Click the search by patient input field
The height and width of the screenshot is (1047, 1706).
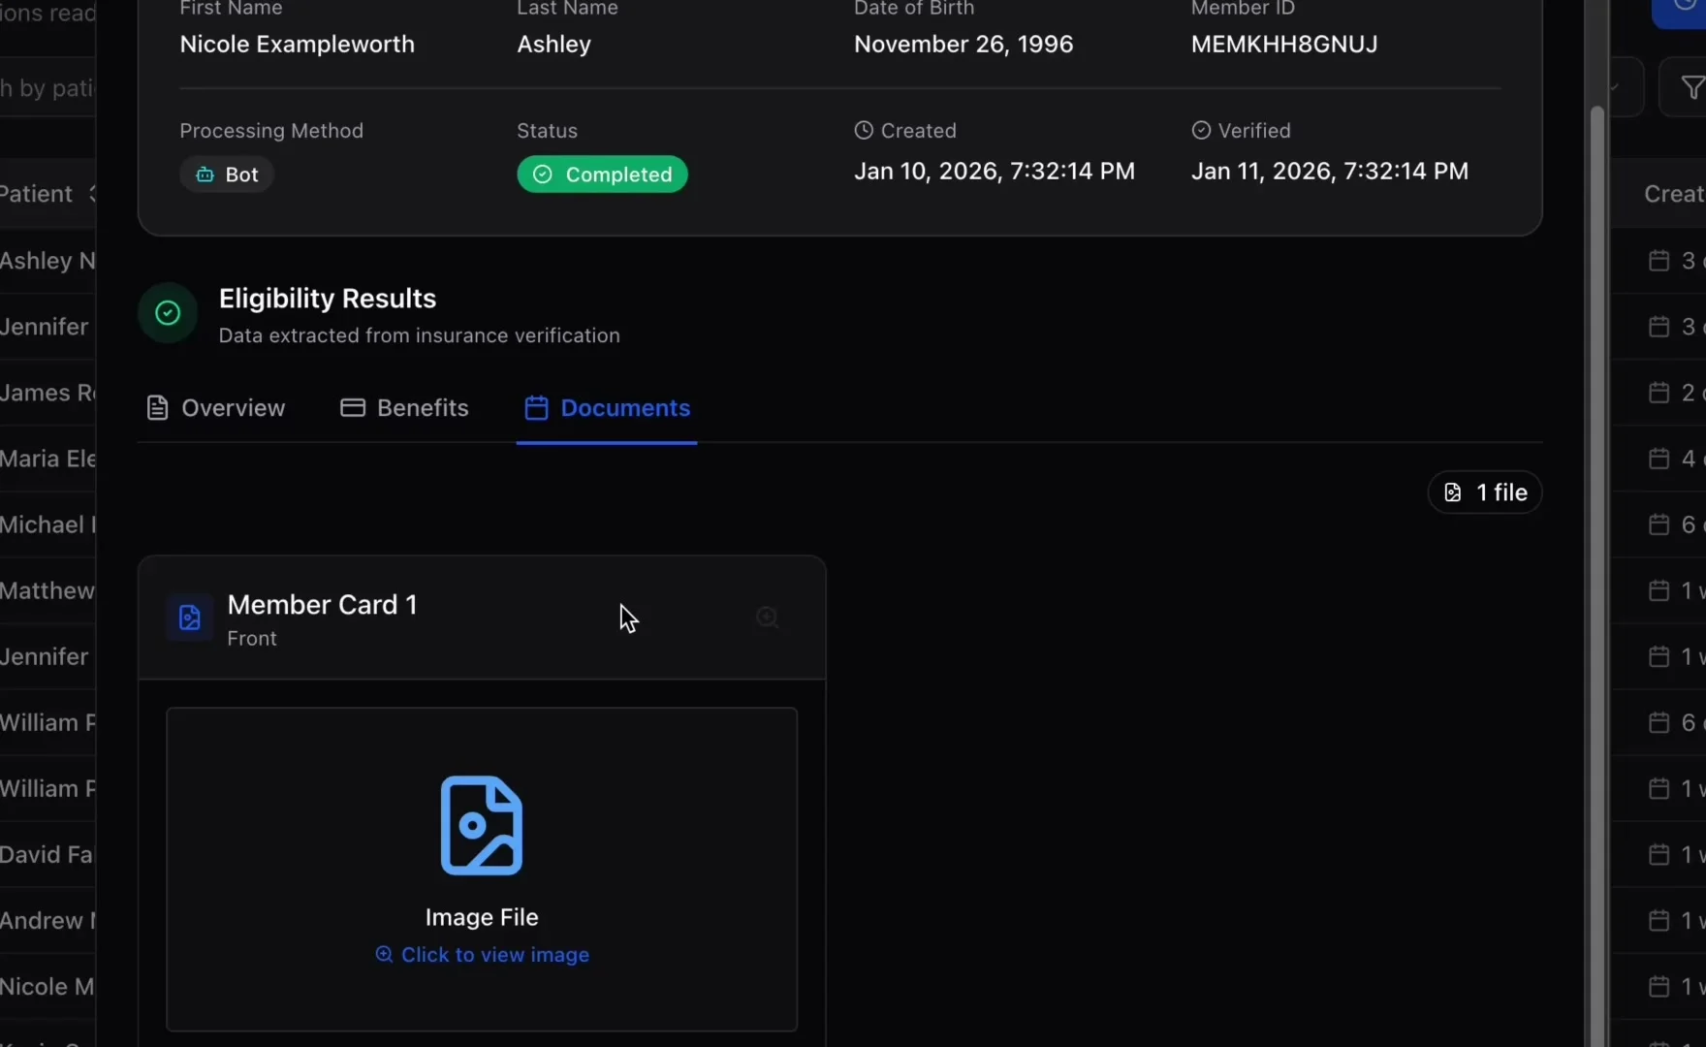coord(47,88)
